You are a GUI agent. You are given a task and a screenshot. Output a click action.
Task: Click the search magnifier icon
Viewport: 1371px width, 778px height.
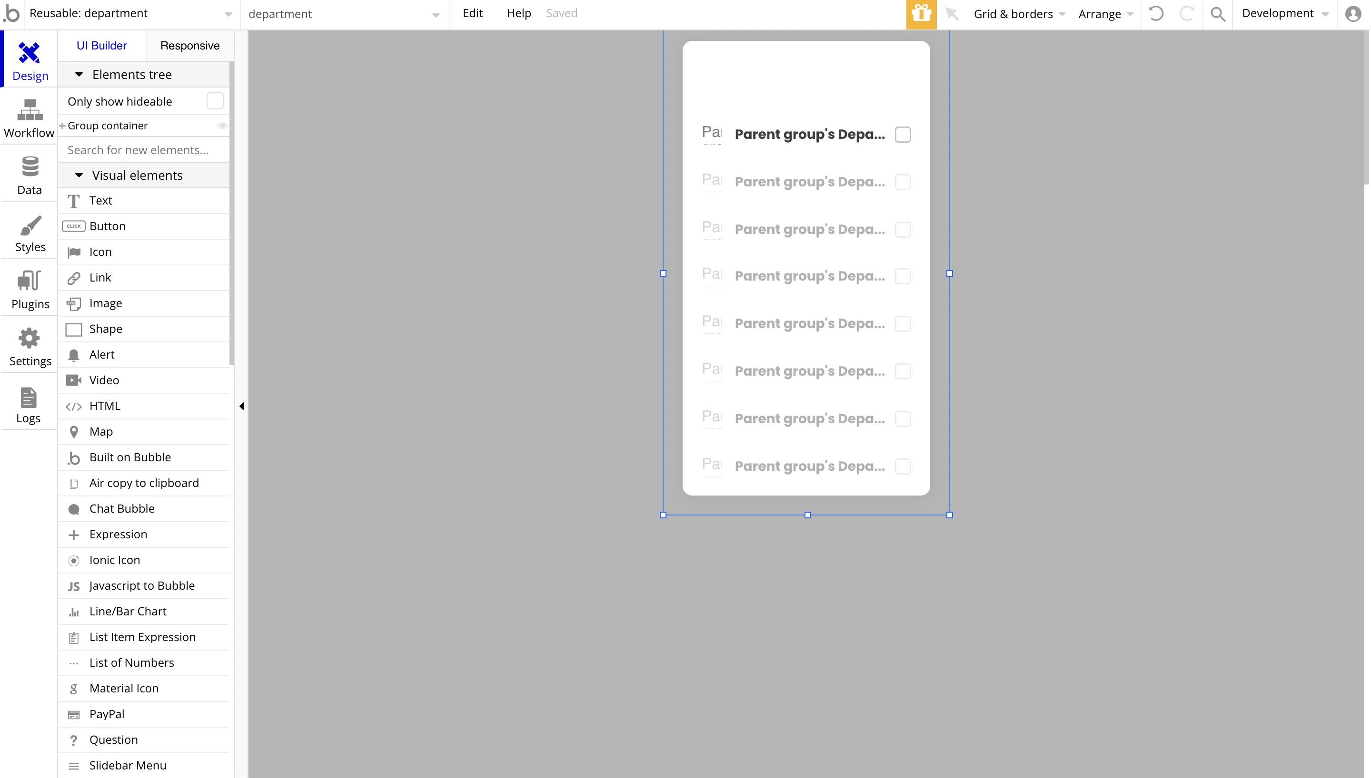(1218, 14)
